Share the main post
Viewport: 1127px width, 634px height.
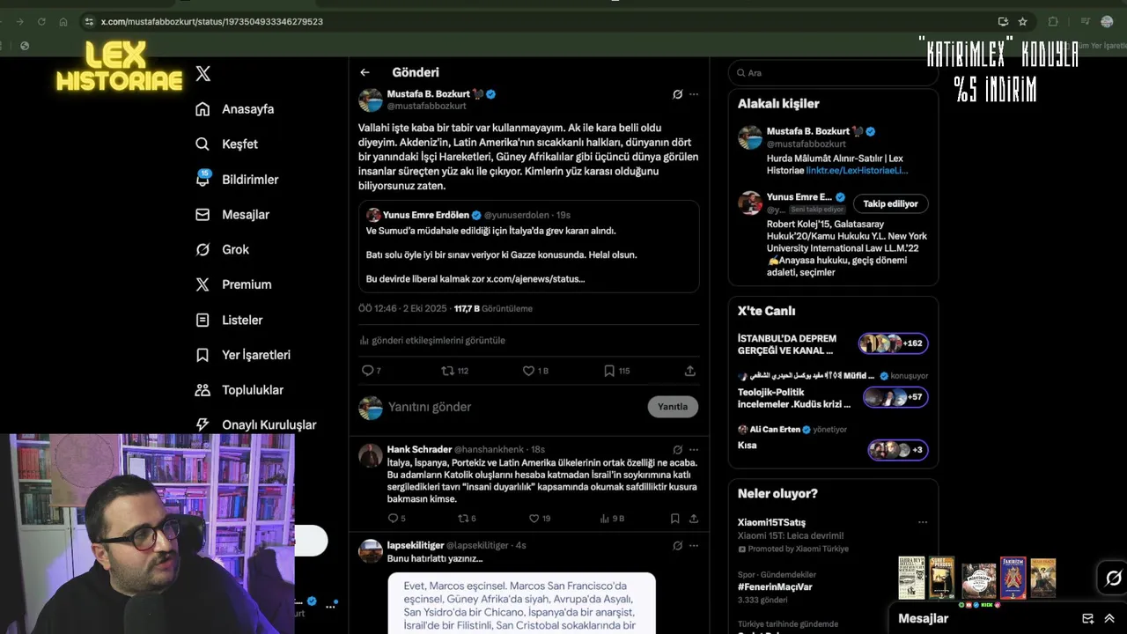pyautogui.click(x=690, y=371)
